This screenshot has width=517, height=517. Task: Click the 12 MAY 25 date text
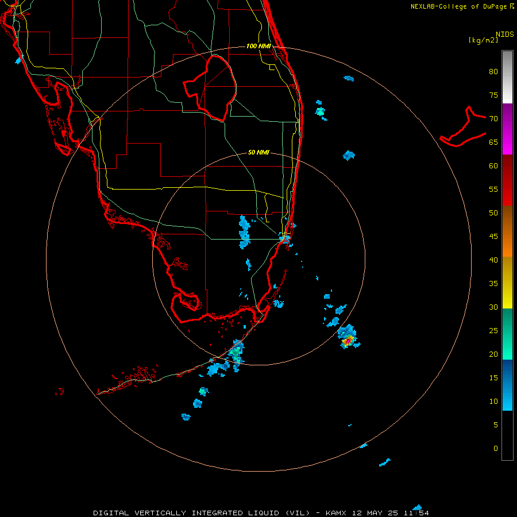tap(375, 513)
